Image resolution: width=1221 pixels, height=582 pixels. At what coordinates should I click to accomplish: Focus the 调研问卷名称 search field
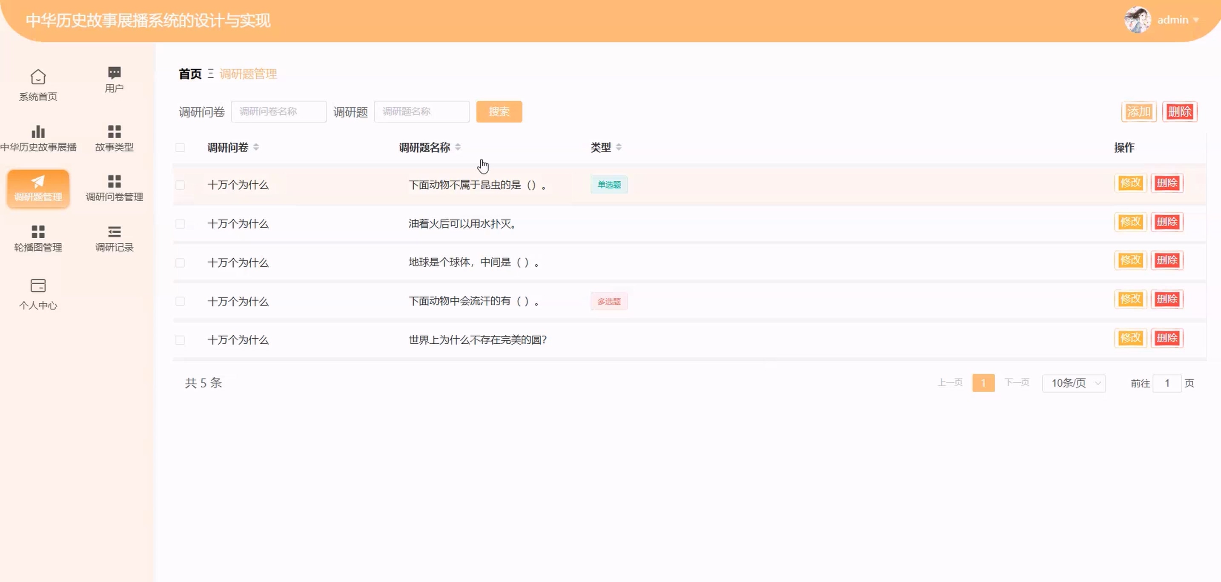pos(279,112)
